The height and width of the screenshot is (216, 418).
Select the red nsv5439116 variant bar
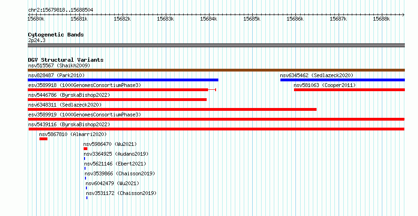point(217,129)
